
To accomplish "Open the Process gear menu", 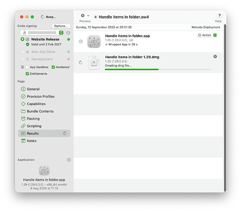I will 83,16.
